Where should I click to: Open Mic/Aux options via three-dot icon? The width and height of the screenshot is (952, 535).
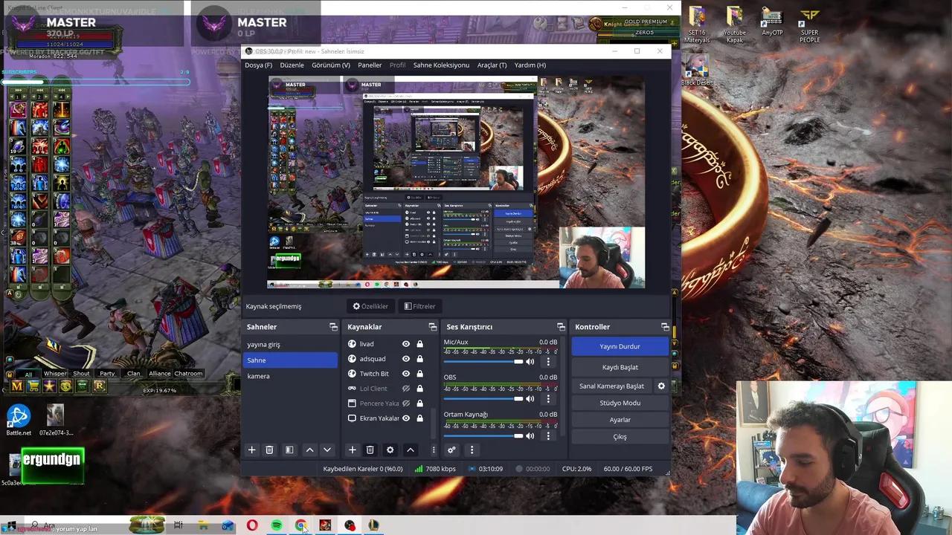coord(548,361)
